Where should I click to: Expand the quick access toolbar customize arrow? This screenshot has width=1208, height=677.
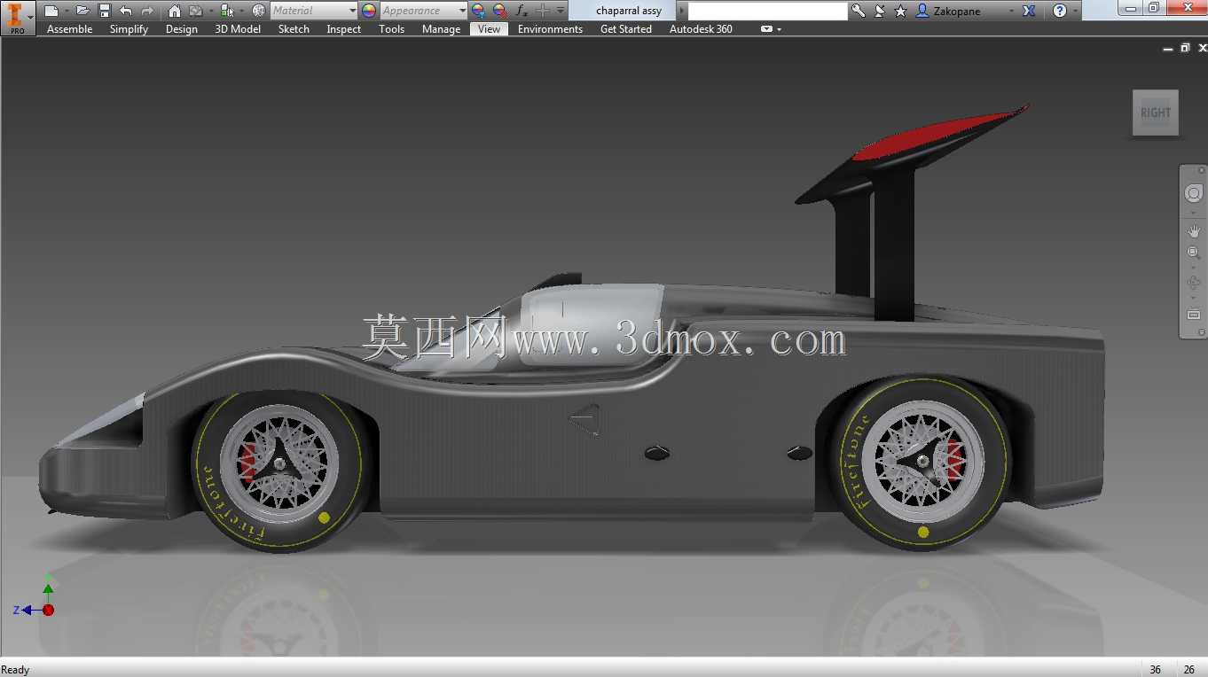click(561, 11)
